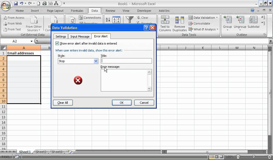Image resolution: width=273 pixels, height=160 pixels.
Task: Click the dialog's question mark help button
Action: pyautogui.click(x=146, y=28)
